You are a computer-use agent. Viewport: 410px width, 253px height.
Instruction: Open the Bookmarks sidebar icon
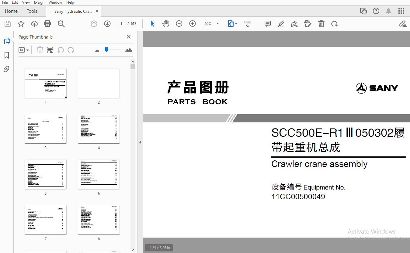7,55
